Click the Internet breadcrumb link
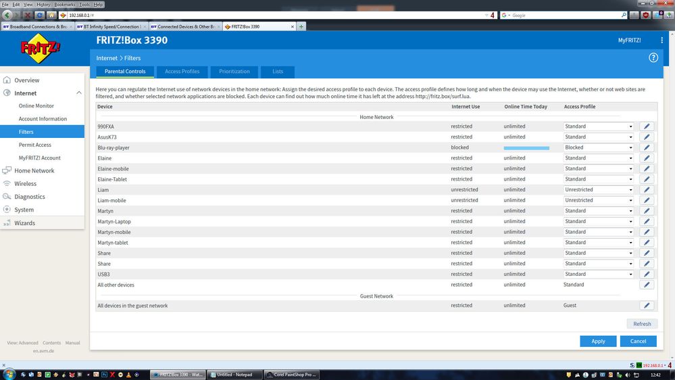Viewport: 675px width, 380px height. point(107,58)
